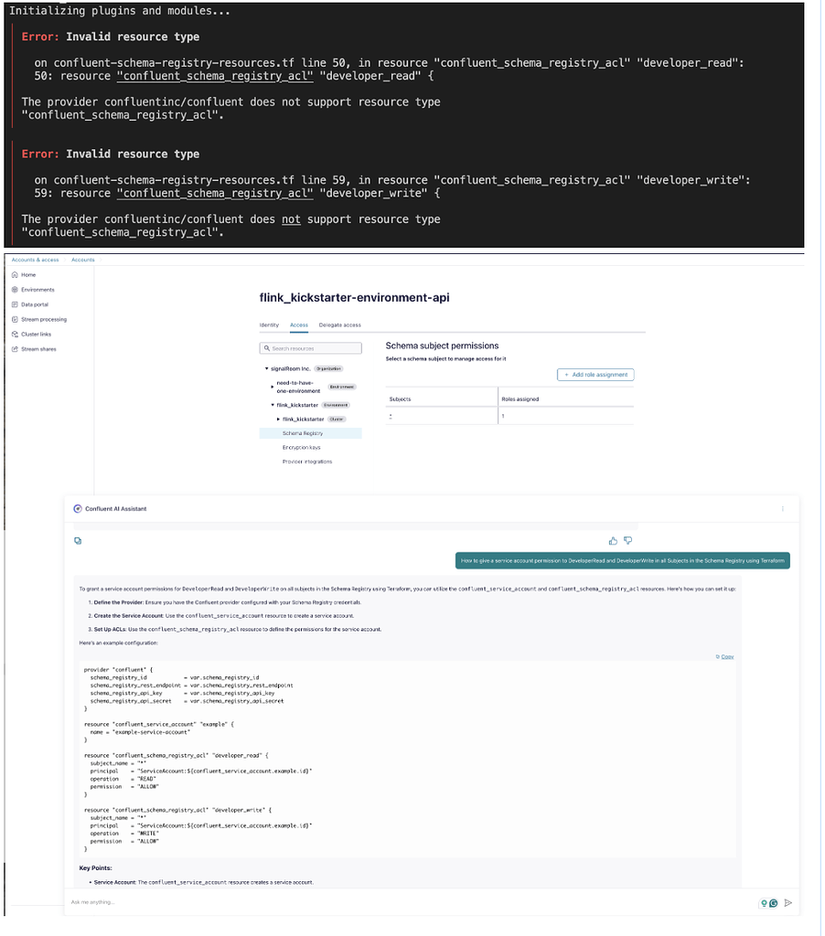This screenshot has height=936, width=825.
Task: Click the breadcrumb Accounts & access link
Action: 36,260
